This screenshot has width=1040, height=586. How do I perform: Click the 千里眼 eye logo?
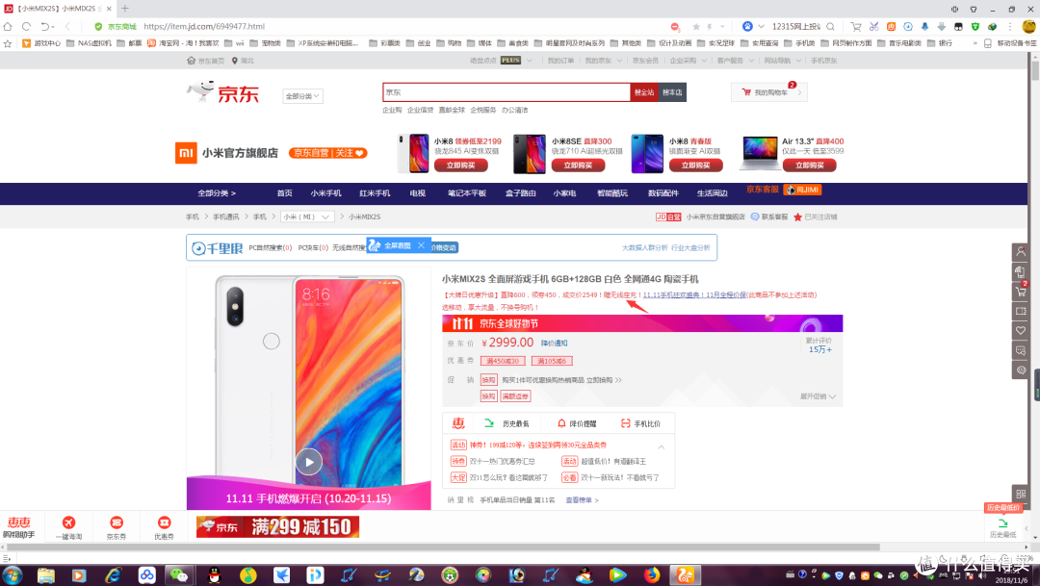coord(217,248)
